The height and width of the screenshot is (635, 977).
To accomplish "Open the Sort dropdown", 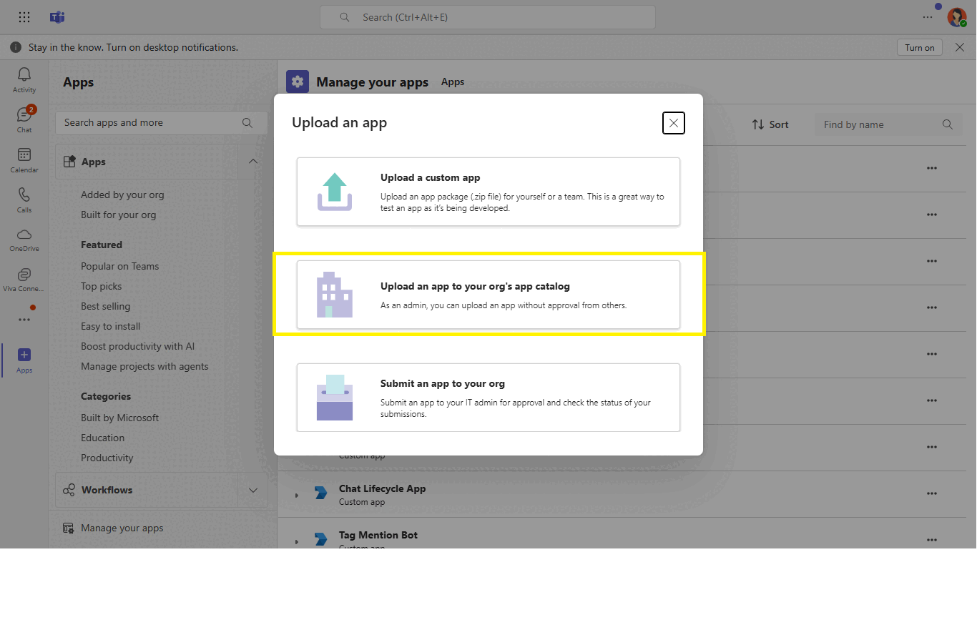I will tap(770, 124).
